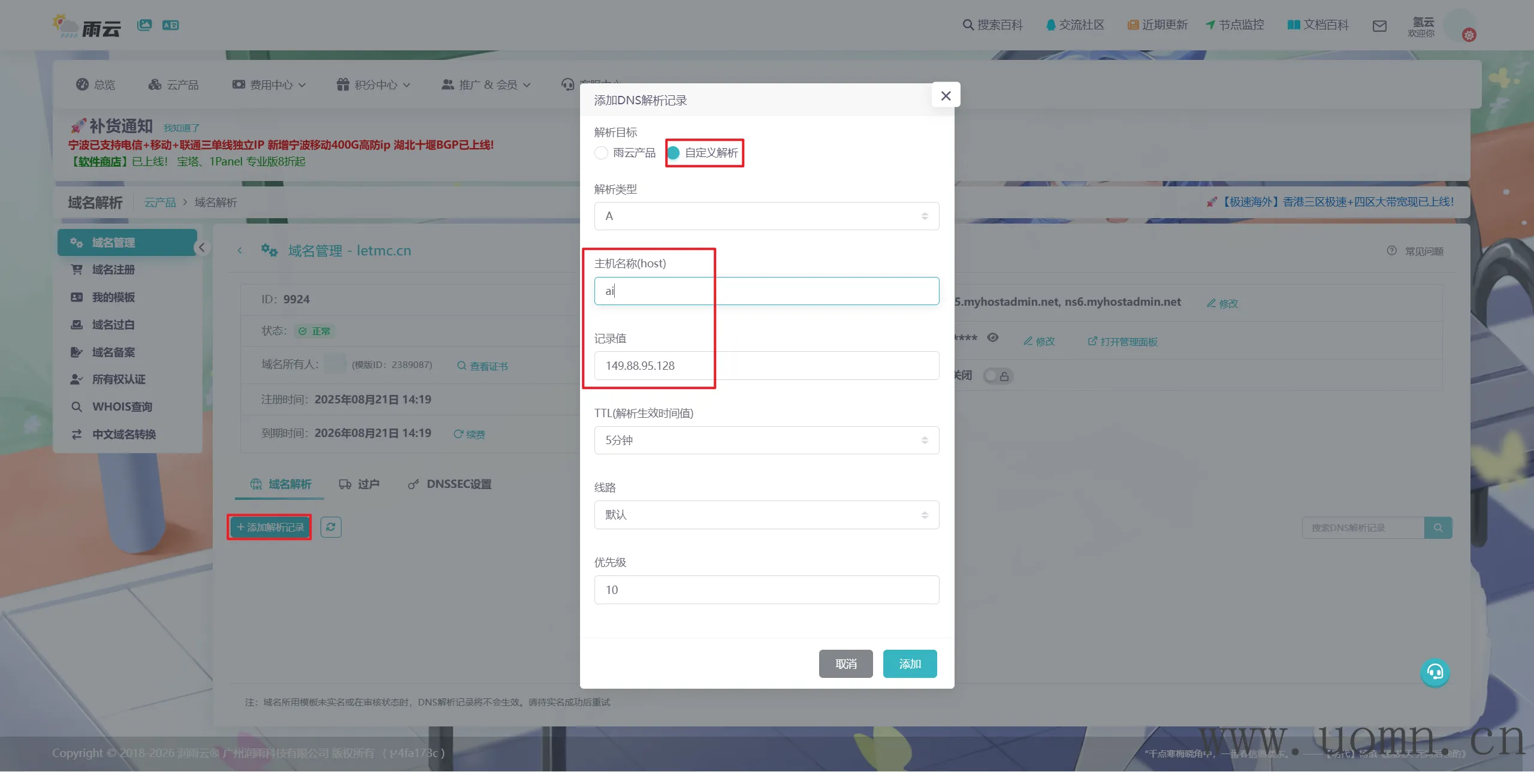Open 域名注册 in the sidebar
The width and height of the screenshot is (1534, 772).
coord(113,270)
